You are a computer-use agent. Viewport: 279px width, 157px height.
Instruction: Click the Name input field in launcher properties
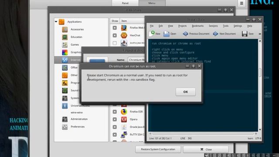click(136, 60)
